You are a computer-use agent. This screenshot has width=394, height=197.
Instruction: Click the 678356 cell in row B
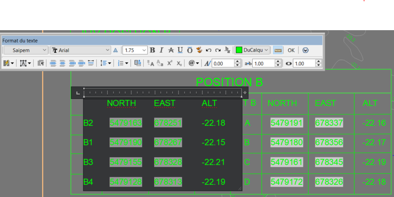click(x=329, y=143)
